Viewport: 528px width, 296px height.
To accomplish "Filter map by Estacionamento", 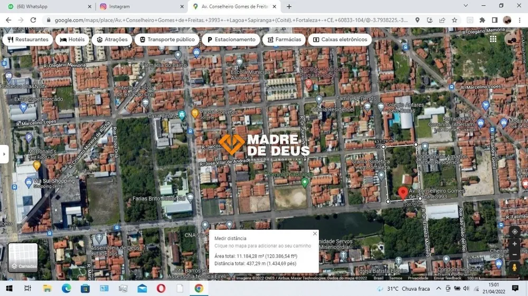I will pos(231,40).
